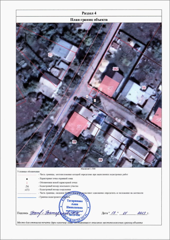The width and height of the screenshot is (170, 240).
Task: Click parcel label 22 on map
Action: point(50,55)
